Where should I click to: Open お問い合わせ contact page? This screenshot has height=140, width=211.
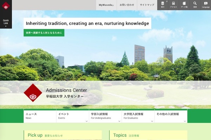(127, 5)
